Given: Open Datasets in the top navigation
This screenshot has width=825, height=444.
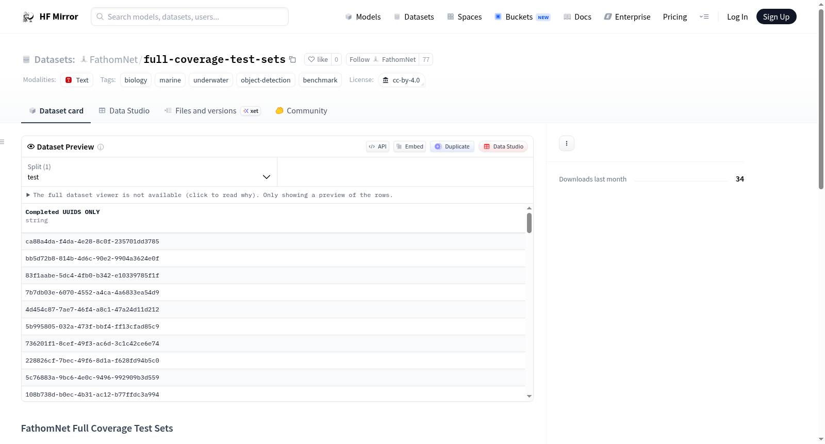Looking at the screenshot, I should (414, 17).
